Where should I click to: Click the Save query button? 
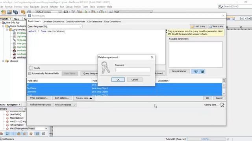pos(216,26)
